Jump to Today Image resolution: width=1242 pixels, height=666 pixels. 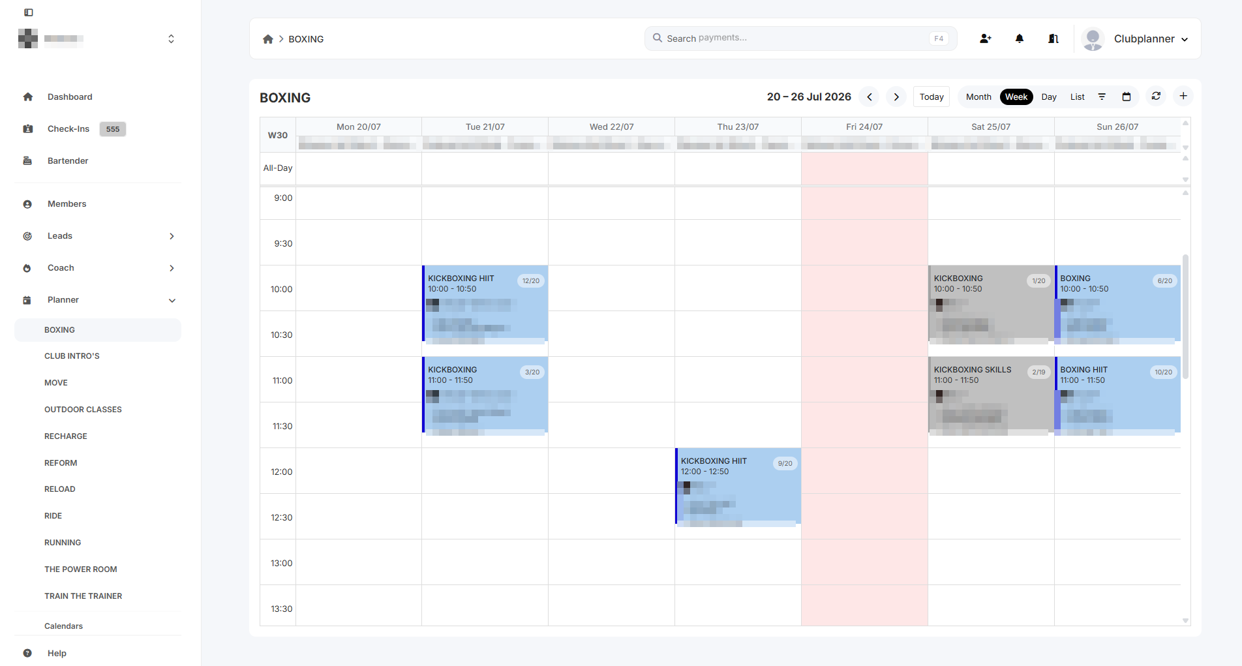point(931,97)
